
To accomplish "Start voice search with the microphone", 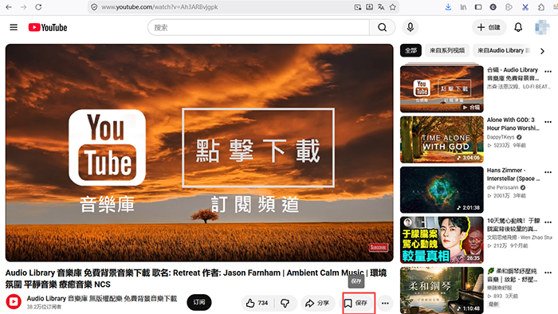I will coord(411,27).
